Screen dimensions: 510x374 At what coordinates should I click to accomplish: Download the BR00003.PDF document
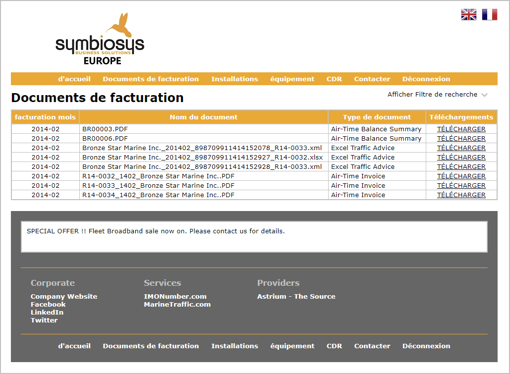point(461,129)
